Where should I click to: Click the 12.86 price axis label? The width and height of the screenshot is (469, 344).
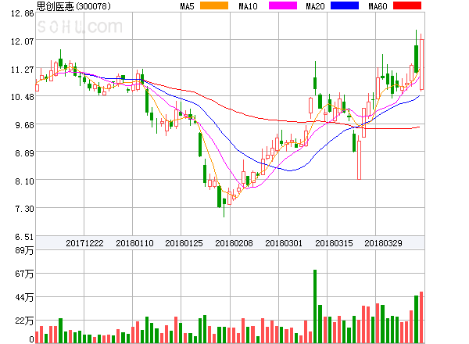pos(23,13)
